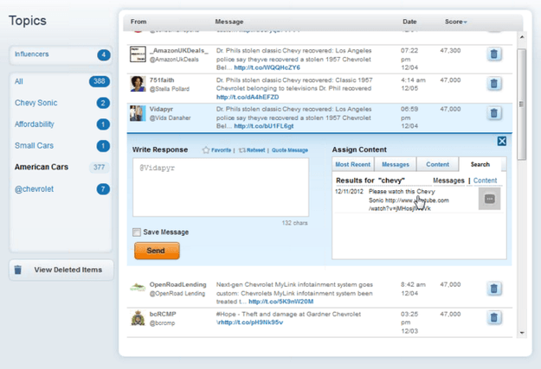Open 751faith profile avatar

138,84
